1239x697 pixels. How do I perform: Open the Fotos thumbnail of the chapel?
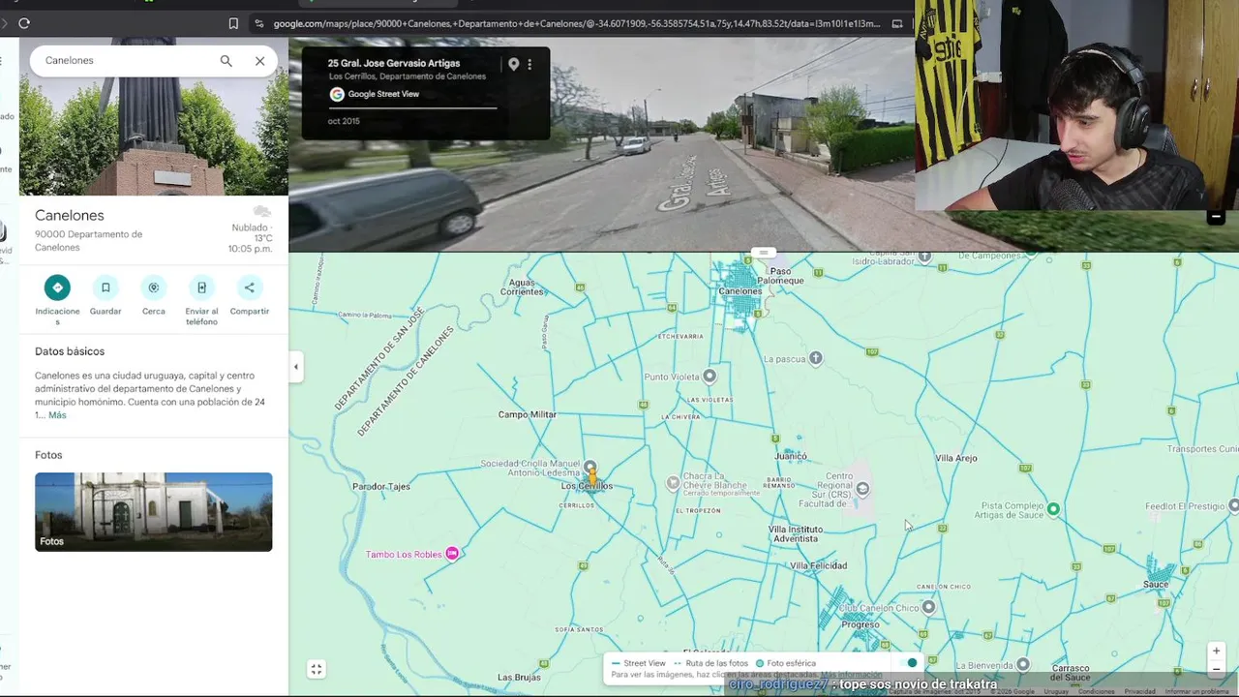tap(153, 512)
